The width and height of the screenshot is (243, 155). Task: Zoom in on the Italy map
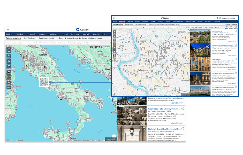9,48
